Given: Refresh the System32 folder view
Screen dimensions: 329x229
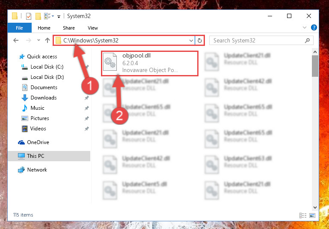Looking at the screenshot, I should click(x=200, y=41).
